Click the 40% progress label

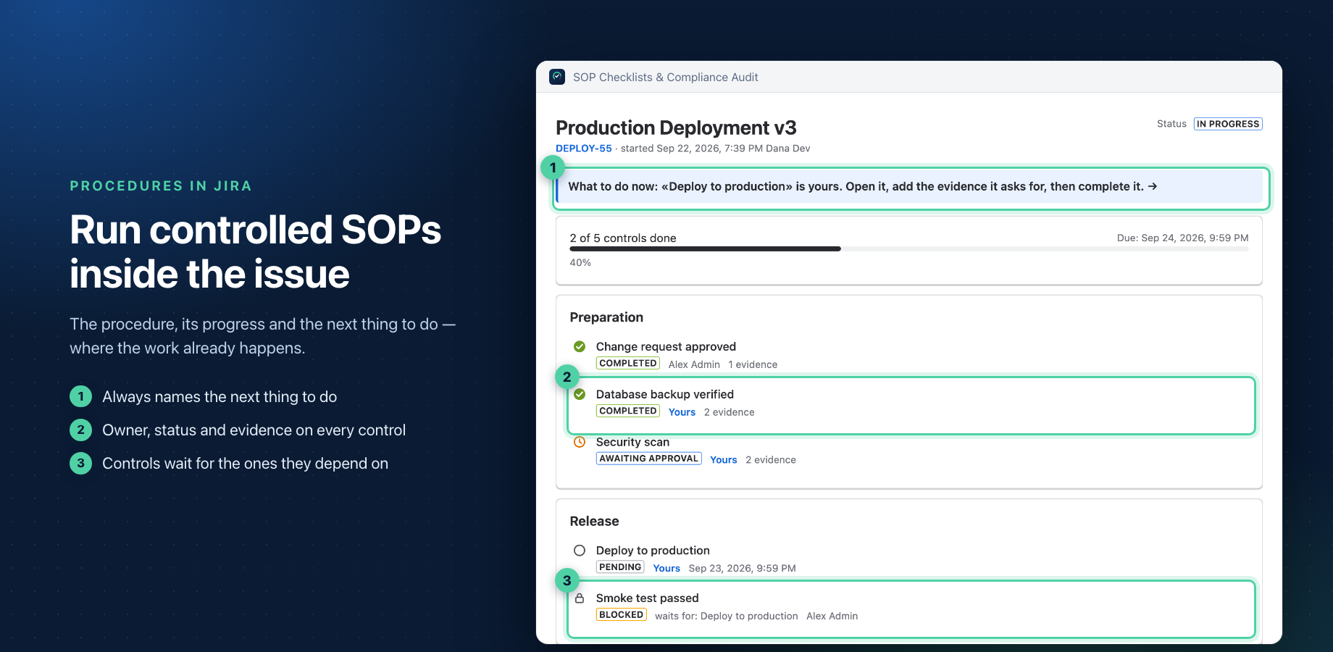pyautogui.click(x=580, y=262)
